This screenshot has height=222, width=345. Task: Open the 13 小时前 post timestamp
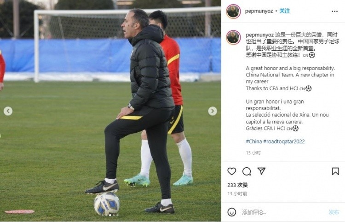pyautogui.click(x=237, y=193)
